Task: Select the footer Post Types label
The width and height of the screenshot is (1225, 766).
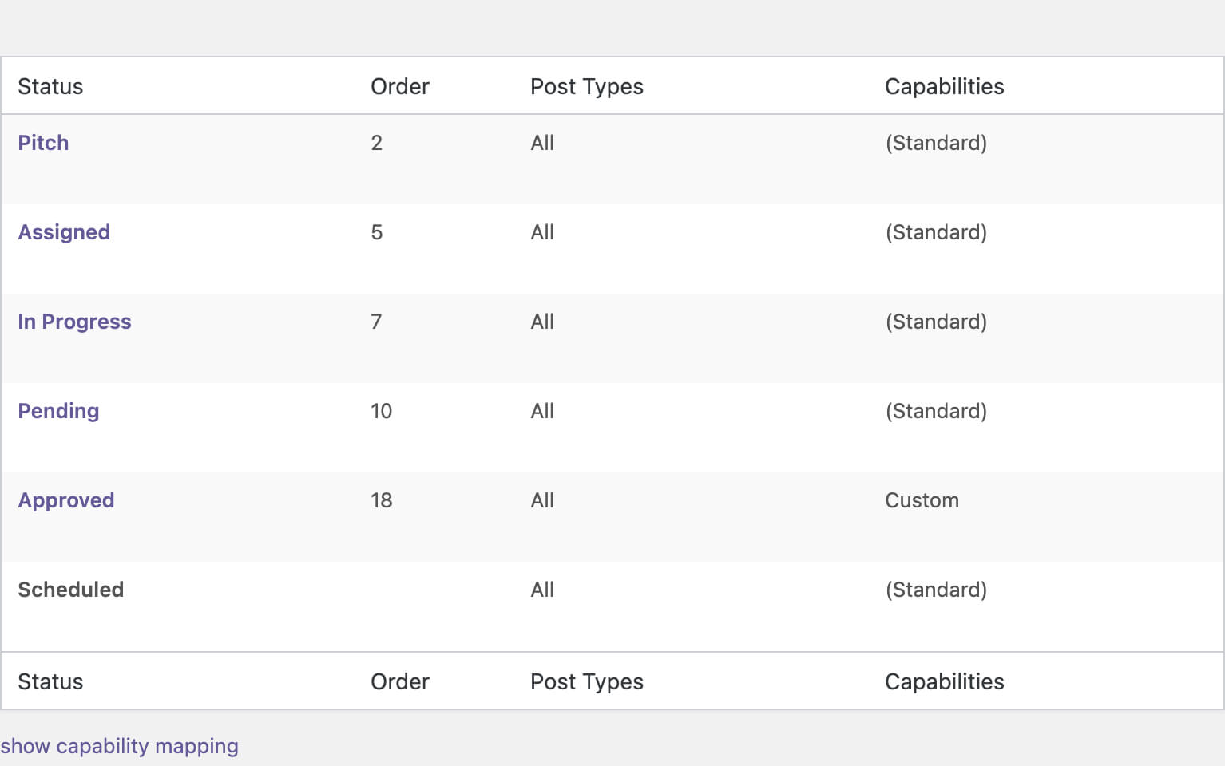Action: [x=586, y=681]
